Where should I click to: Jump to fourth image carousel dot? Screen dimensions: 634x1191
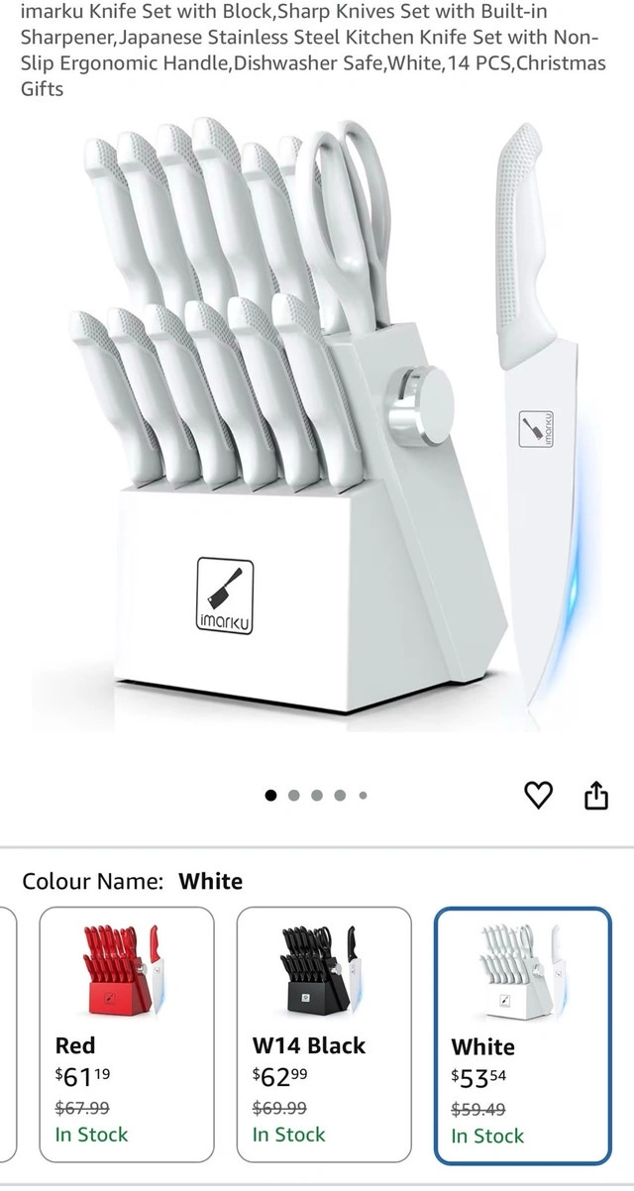point(340,795)
